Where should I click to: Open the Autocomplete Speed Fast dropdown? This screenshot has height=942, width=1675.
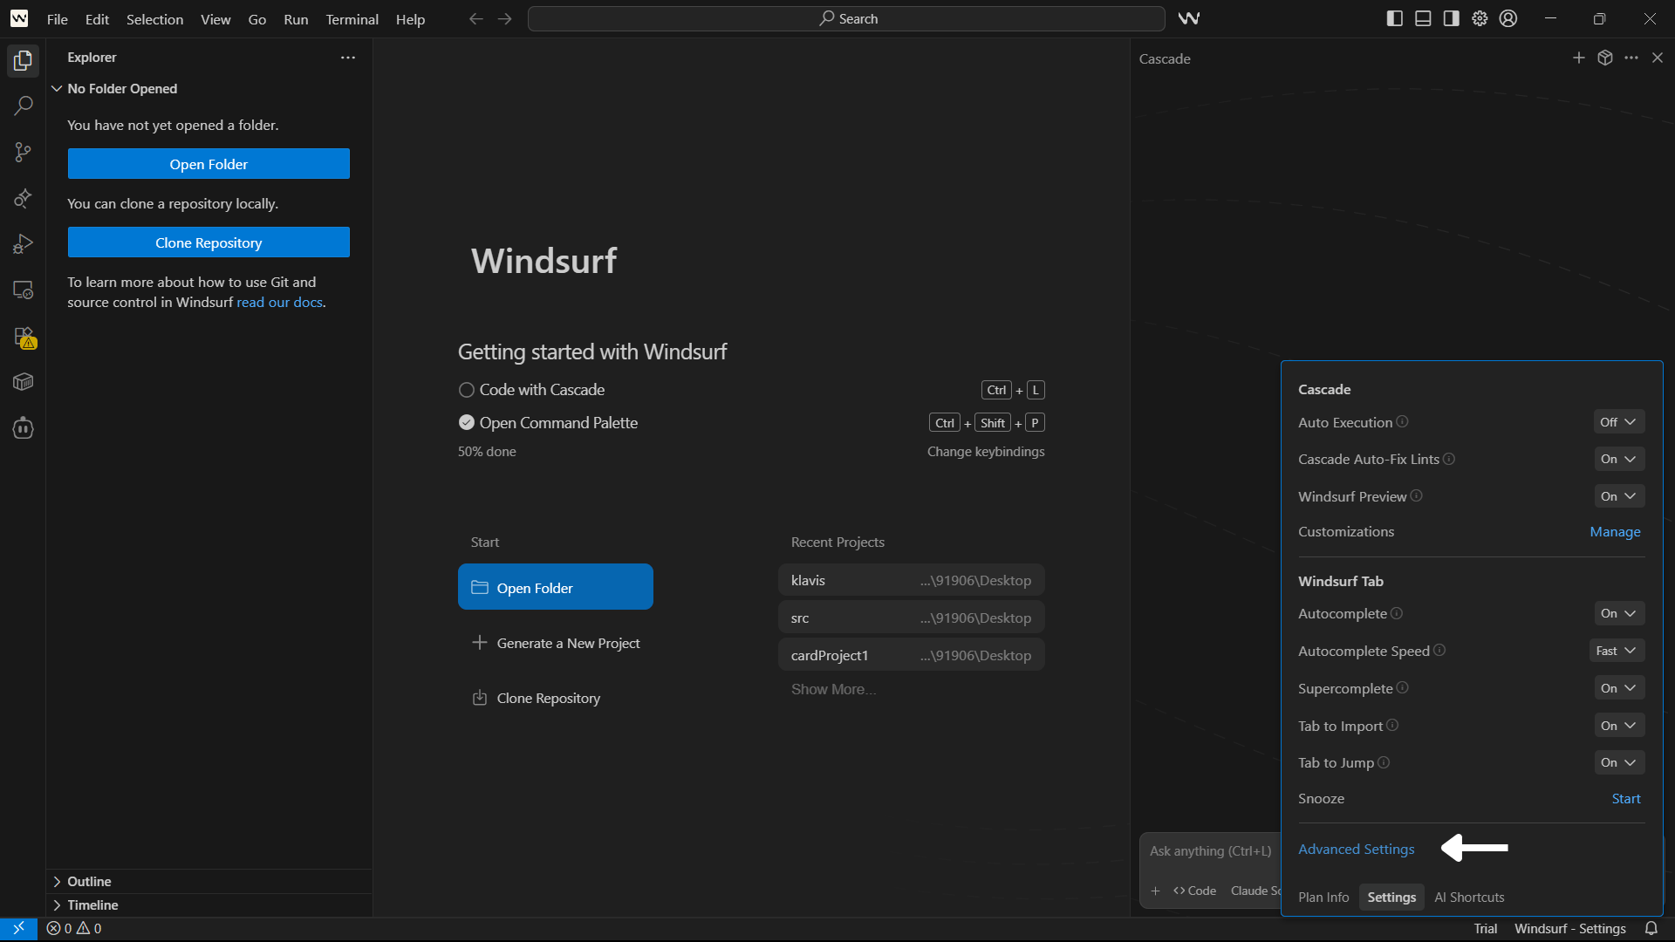1617,651
